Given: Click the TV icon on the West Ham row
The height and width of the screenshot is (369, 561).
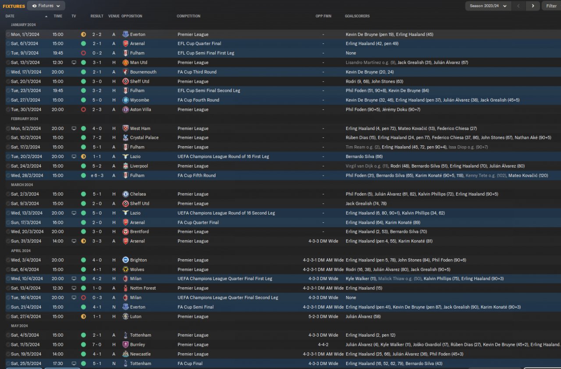Looking at the screenshot, I should pyautogui.click(x=74, y=128).
